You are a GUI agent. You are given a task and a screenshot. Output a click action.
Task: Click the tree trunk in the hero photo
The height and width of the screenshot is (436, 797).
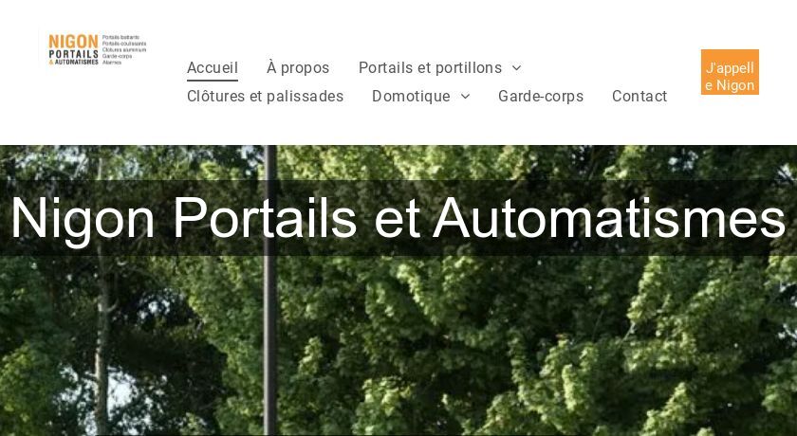pos(102,345)
